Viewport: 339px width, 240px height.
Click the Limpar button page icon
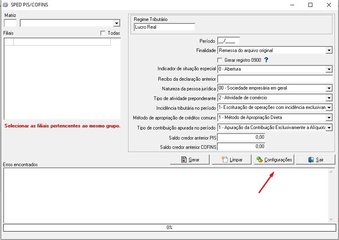(225, 159)
